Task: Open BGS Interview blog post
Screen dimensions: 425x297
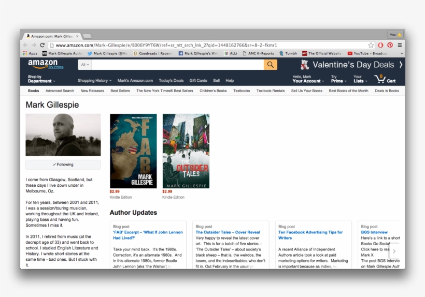Action: [x=374, y=232]
